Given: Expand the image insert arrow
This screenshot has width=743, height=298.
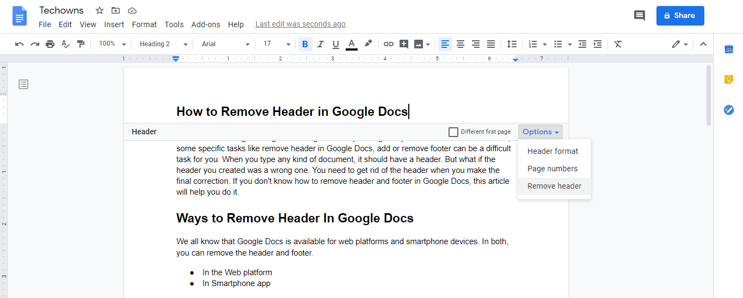Looking at the screenshot, I should coord(428,45).
